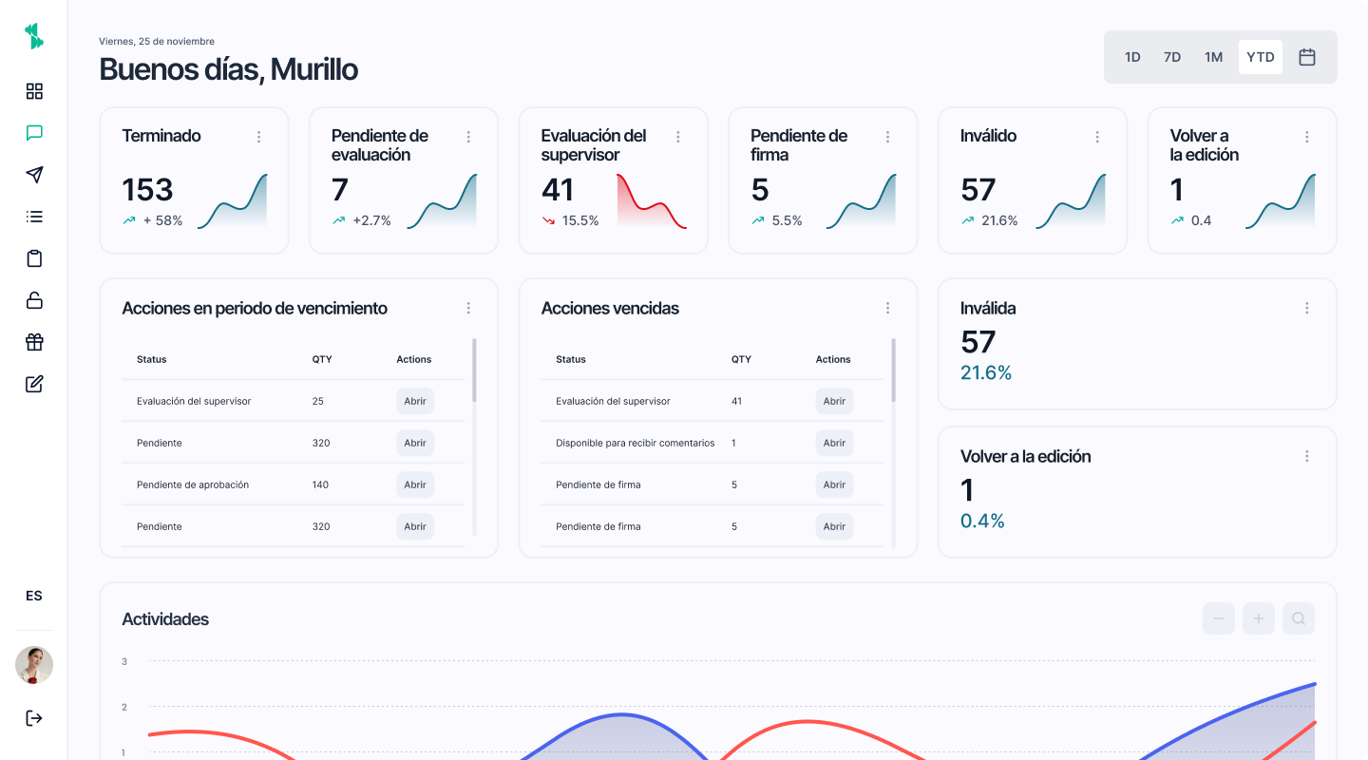Click the search icon in Actividades chart
The height and width of the screenshot is (760, 1368).
(1298, 619)
